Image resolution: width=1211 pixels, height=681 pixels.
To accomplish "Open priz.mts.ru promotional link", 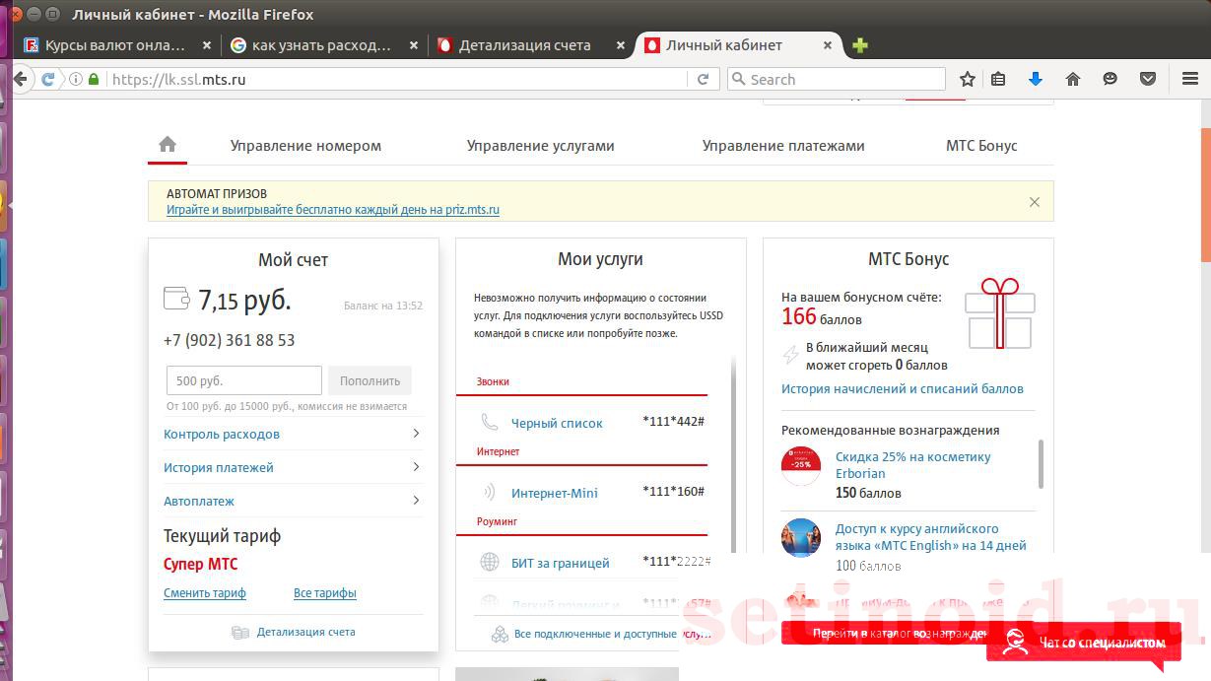I will [x=333, y=210].
